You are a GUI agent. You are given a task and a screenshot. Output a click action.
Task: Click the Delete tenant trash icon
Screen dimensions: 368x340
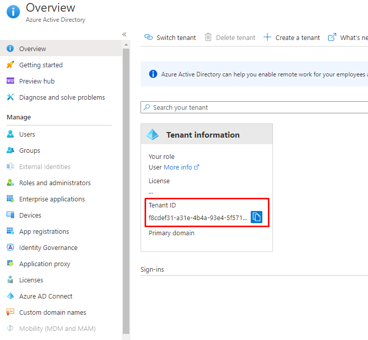[x=208, y=37]
